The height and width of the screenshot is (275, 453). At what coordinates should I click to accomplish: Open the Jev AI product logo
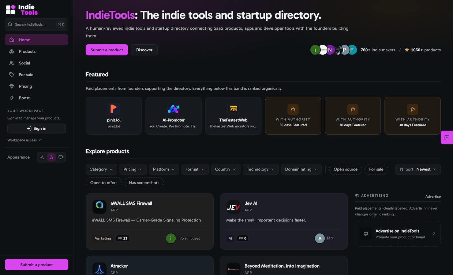(233, 207)
